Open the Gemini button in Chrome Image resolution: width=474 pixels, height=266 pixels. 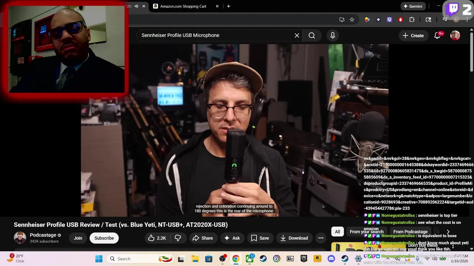(413, 6)
